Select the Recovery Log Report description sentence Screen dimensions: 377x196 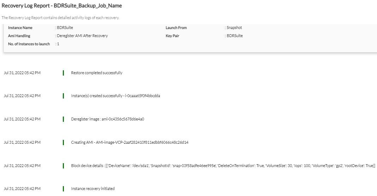point(60,18)
